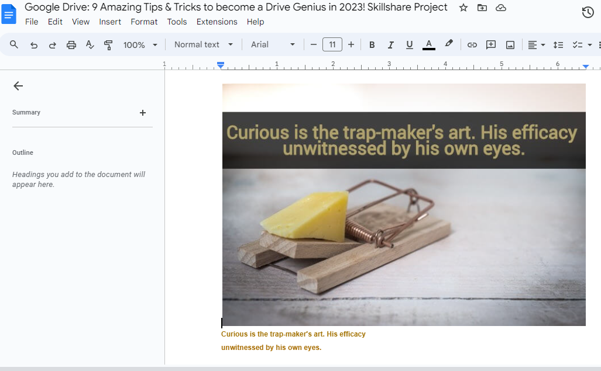The height and width of the screenshot is (371, 601).
Task: Add a comment
Action: 490,45
